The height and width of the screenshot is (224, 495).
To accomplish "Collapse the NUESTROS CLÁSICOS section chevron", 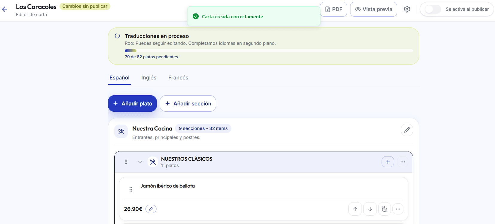I will click(140, 162).
